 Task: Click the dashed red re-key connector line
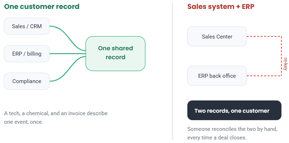point(281,56)
